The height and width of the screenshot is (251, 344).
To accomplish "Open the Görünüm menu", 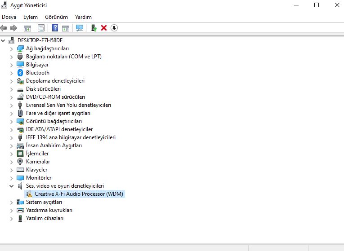I will (56, 17).
